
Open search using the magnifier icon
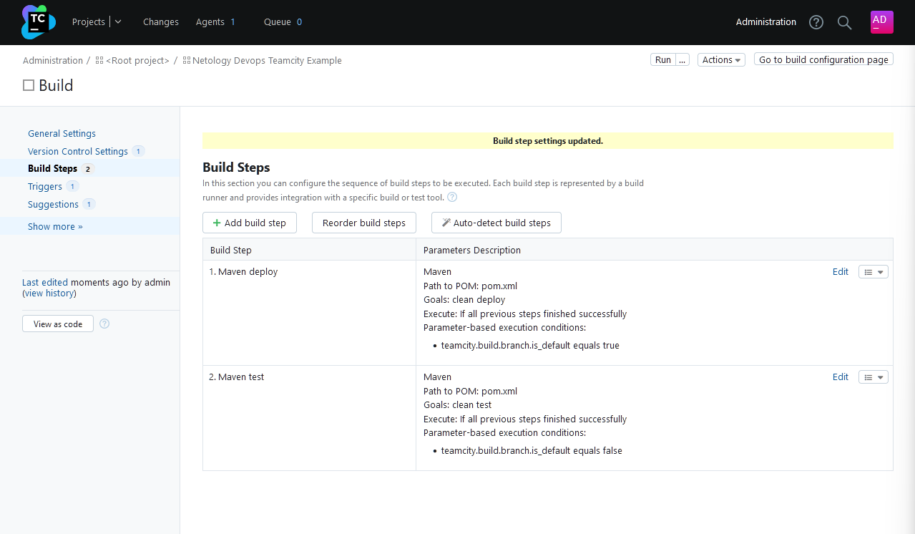(844, 22)
